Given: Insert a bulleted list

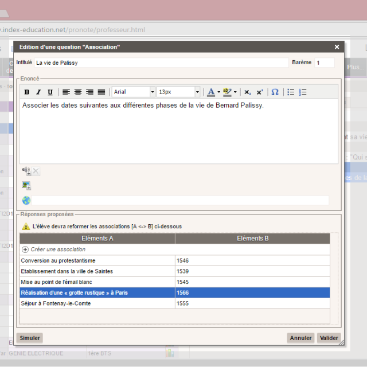Looking at the screenshot, I should click(291, 92).
